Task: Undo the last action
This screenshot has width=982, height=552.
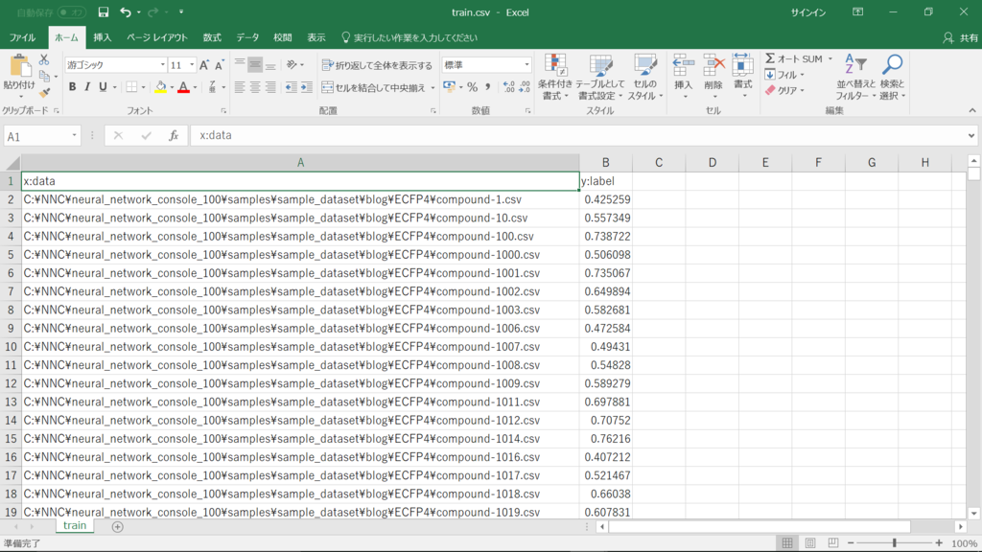Action: point(126,11)
